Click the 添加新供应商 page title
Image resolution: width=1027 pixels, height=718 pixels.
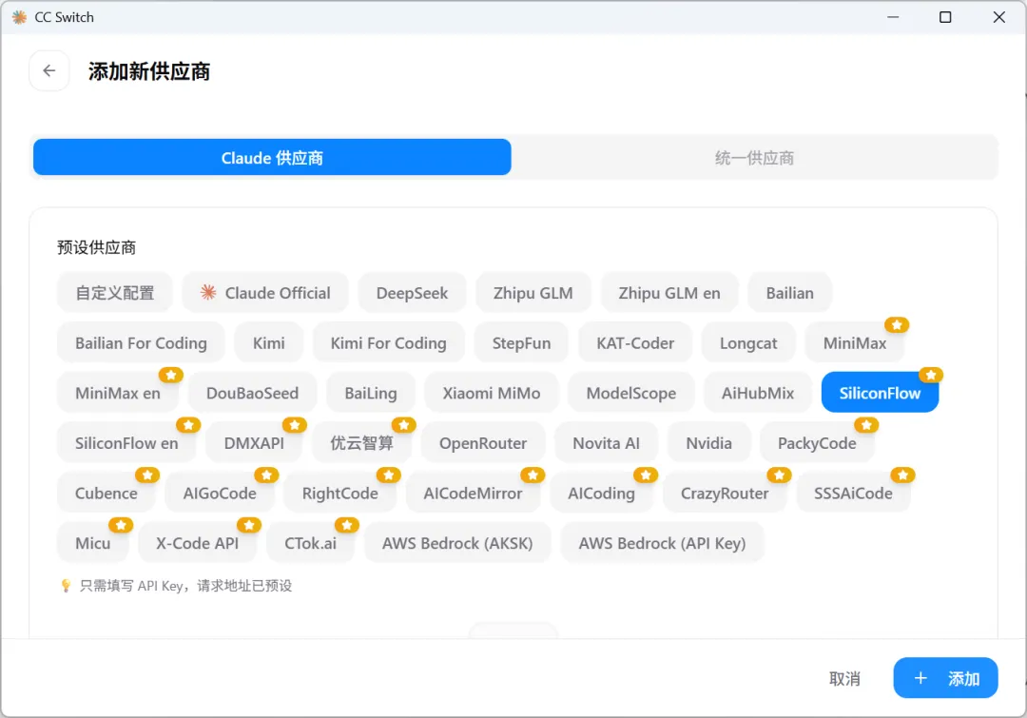coord(149,71)
